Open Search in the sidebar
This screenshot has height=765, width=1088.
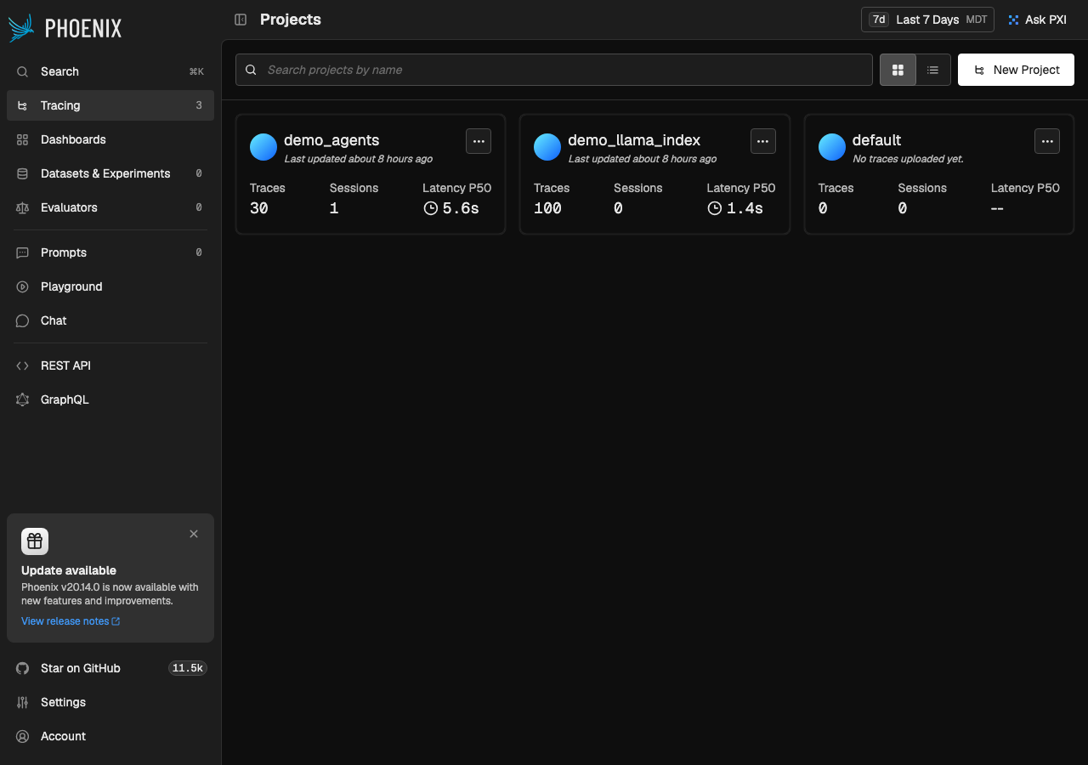click(x=110, y=71)
